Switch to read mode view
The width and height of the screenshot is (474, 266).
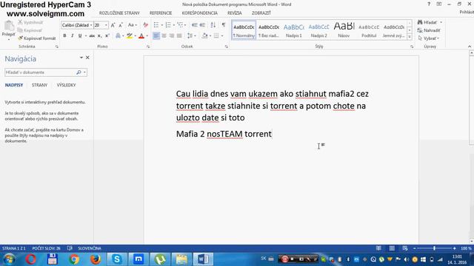pyautogui.click(x=378, y=248)
